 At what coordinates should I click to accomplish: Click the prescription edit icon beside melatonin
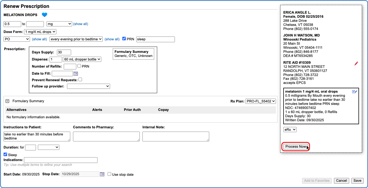click(x=354, y=92)
